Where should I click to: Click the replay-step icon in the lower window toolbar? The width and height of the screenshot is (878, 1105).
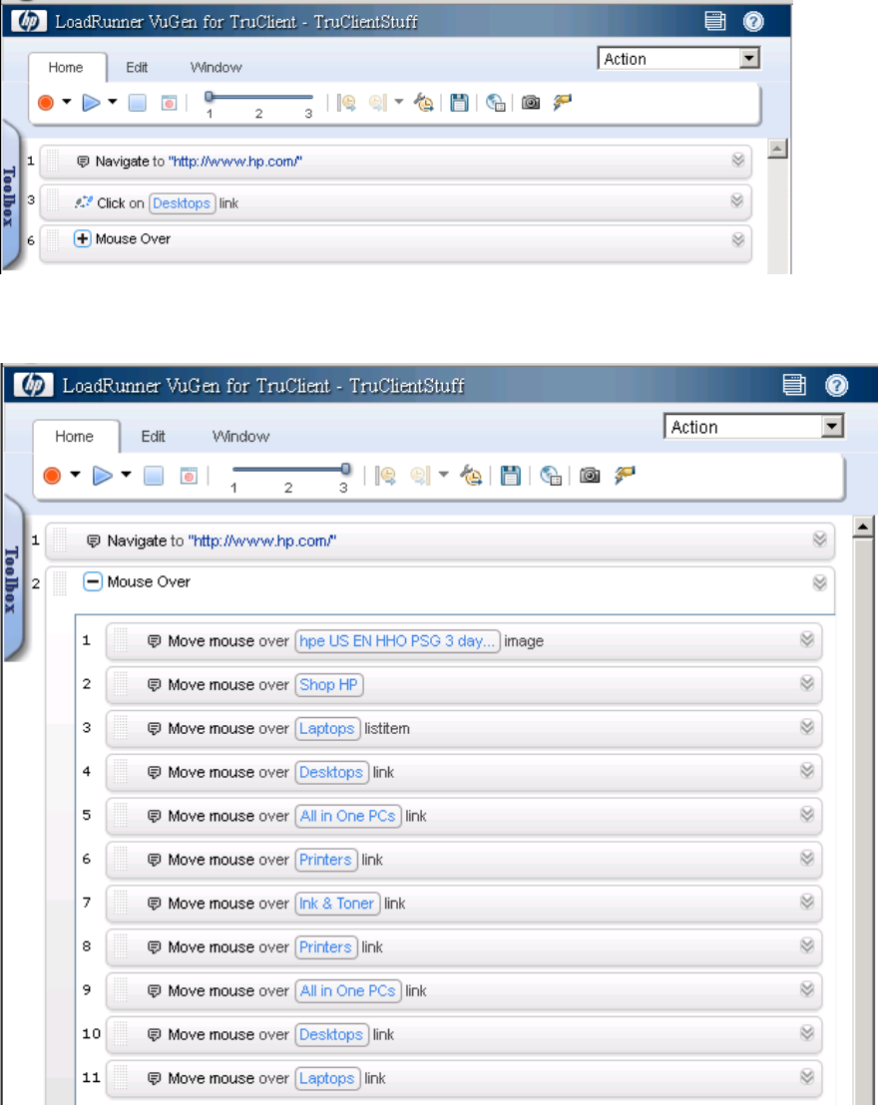click(x=386, y=476)
